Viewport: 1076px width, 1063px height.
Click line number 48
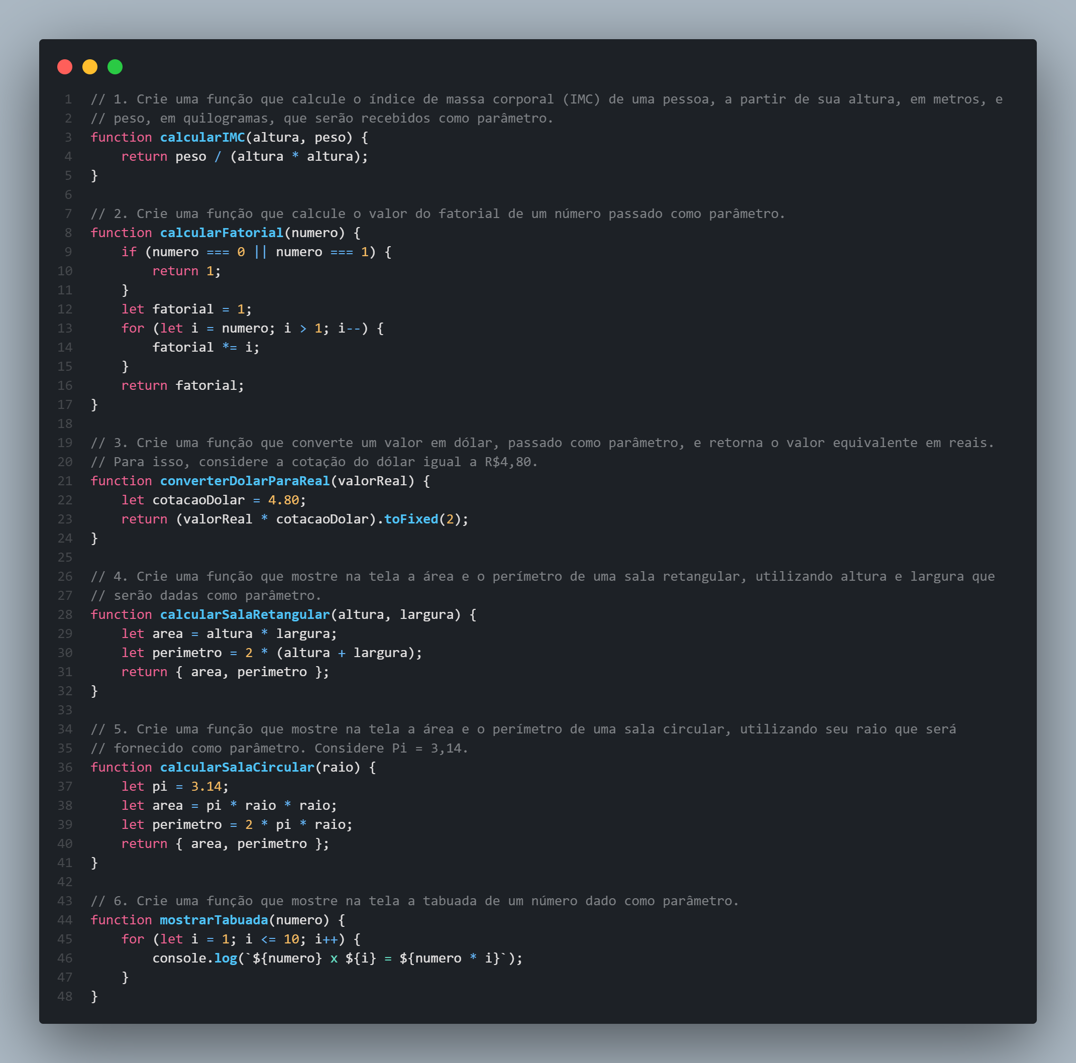pos(65,996)
